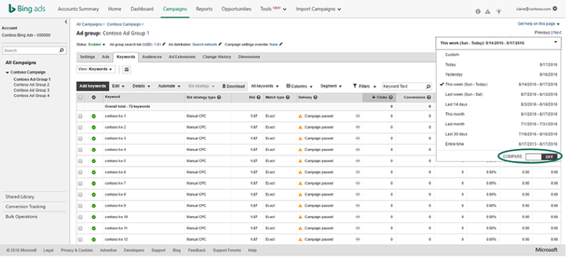Viewport: 566px width, 257px height.
Task: Click the Conversions column help icon
Action: (x=429, y=97)
